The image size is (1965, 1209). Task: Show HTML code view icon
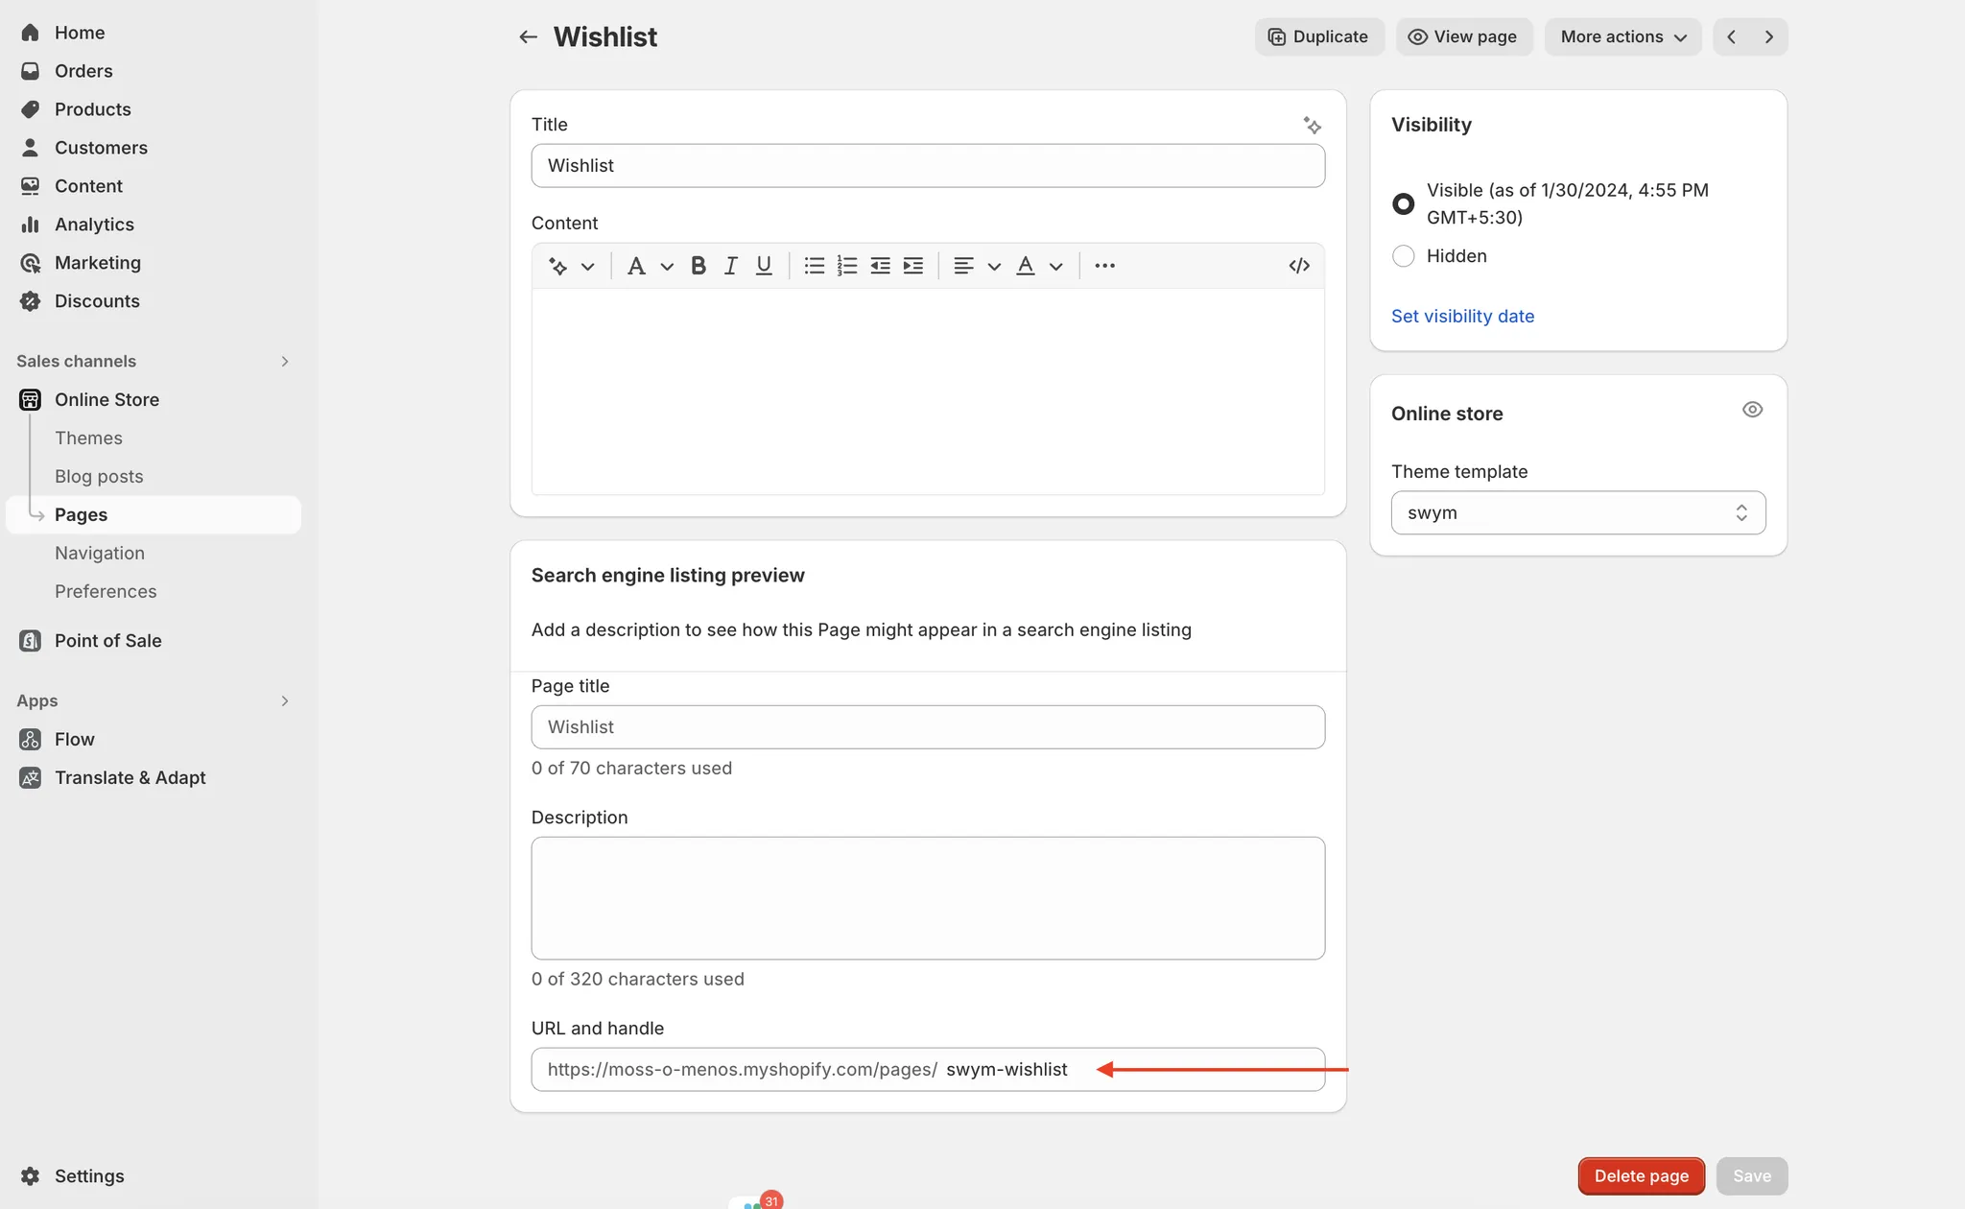[1299, 266]
